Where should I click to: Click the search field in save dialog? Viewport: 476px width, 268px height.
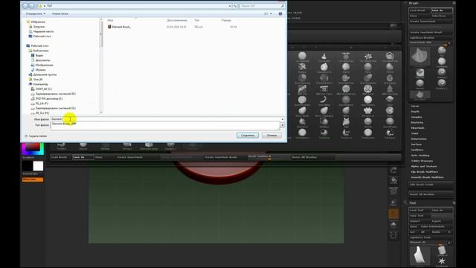pyautogui.click(x=262, y=6)
